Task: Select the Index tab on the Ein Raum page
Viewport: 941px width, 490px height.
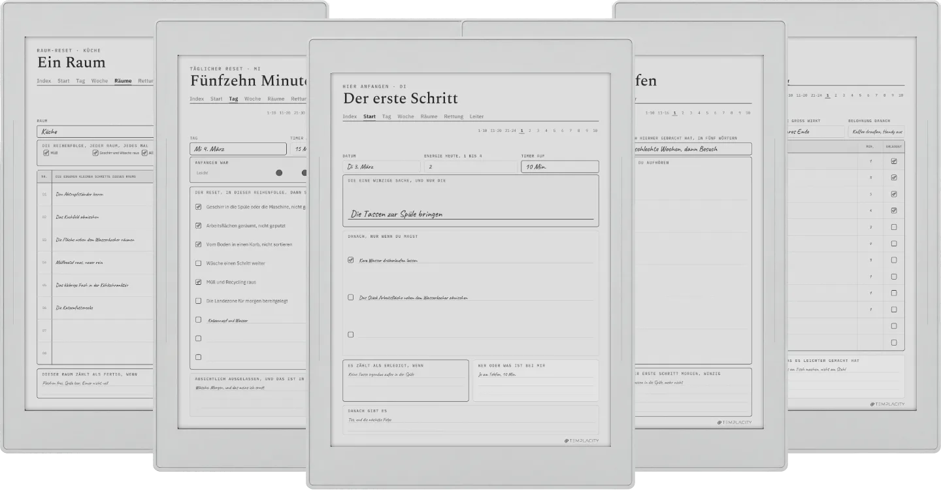Action: coord(44,81)
